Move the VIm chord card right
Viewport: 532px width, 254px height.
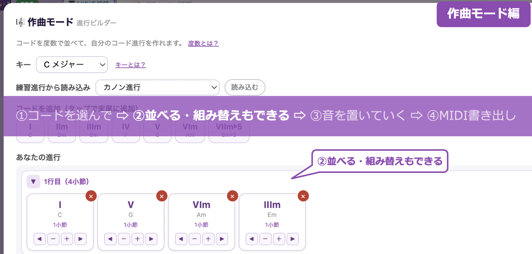222,239
